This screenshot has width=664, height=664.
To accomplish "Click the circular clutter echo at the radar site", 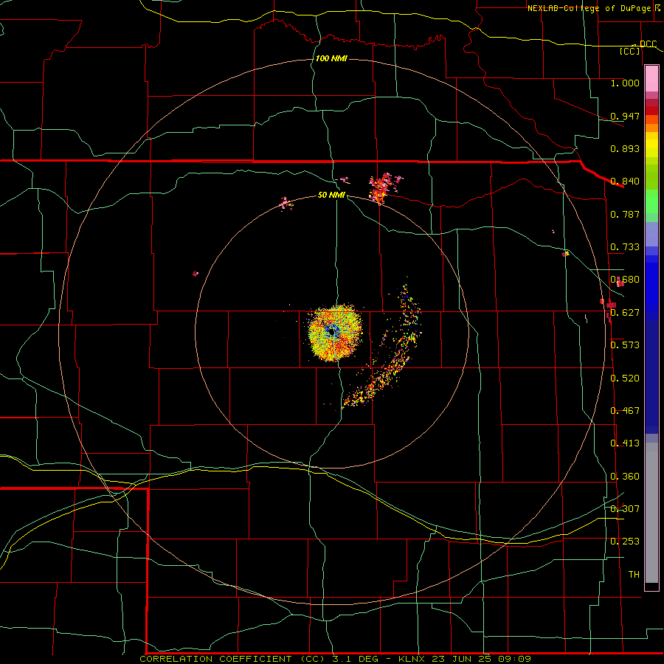I will (334, 333).
